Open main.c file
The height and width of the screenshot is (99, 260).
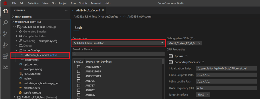coord(28,78)
